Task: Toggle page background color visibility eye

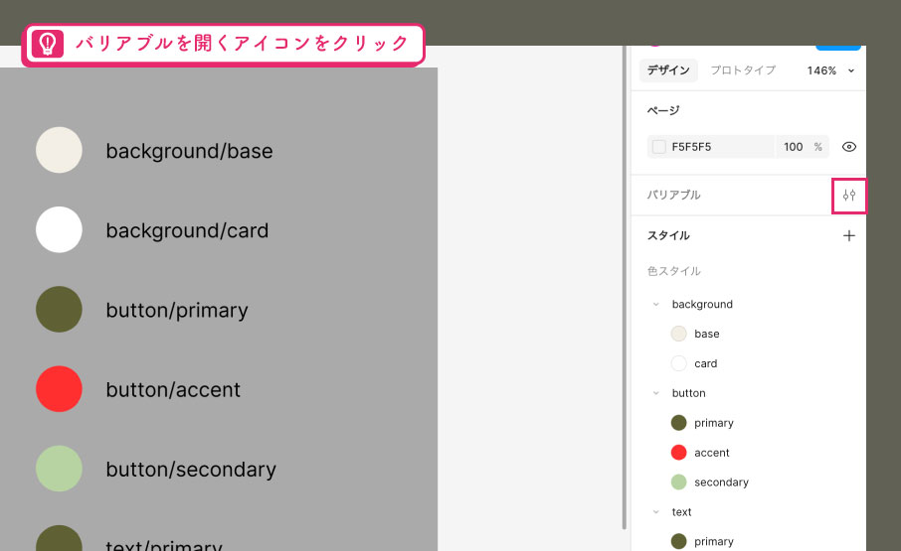Action: tap(848, 147)
